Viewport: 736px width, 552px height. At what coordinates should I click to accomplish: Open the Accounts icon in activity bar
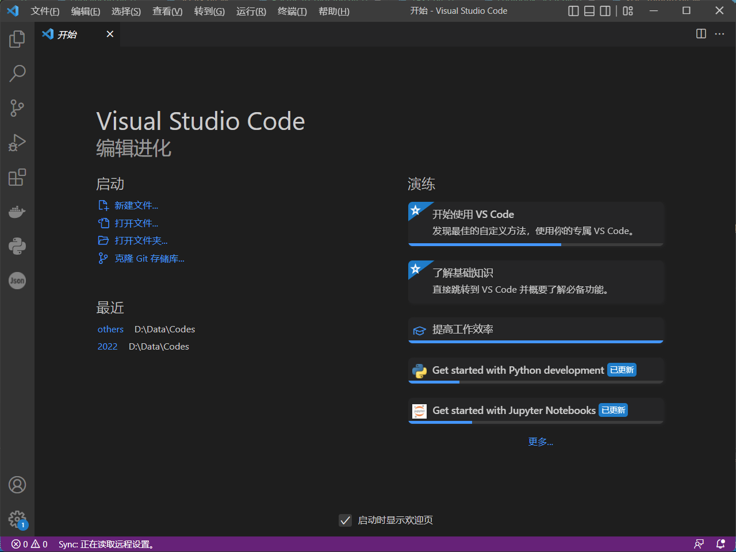click(x=17, y=485)
